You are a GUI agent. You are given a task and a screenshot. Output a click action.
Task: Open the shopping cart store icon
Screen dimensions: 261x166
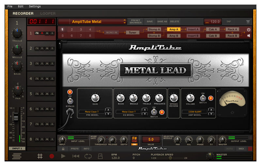tap(248, 22)
